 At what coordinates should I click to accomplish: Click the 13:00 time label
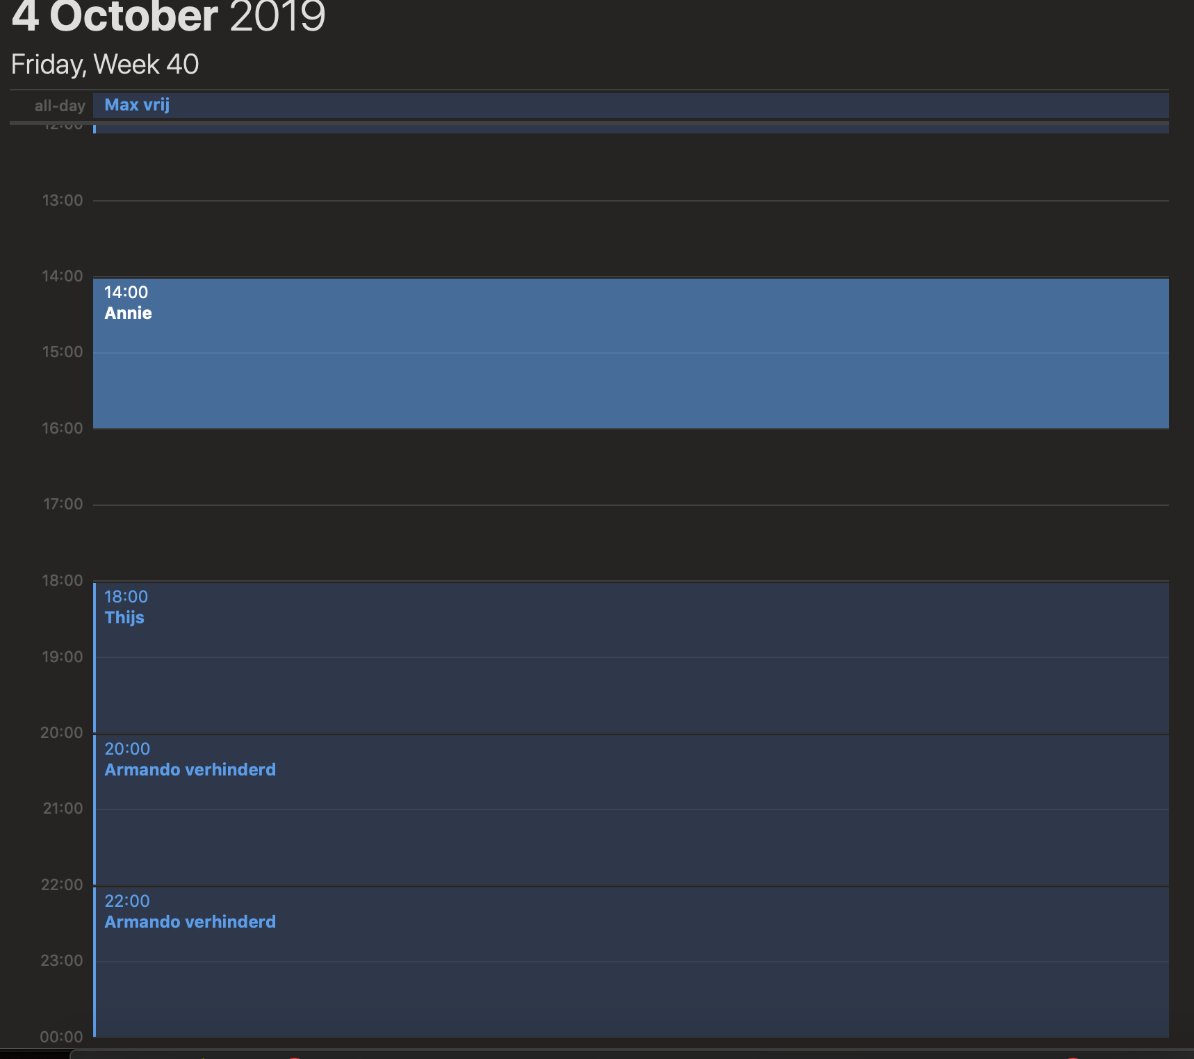click(63, 201)
